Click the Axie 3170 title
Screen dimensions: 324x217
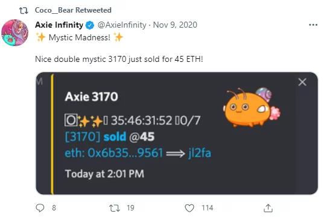91,97
